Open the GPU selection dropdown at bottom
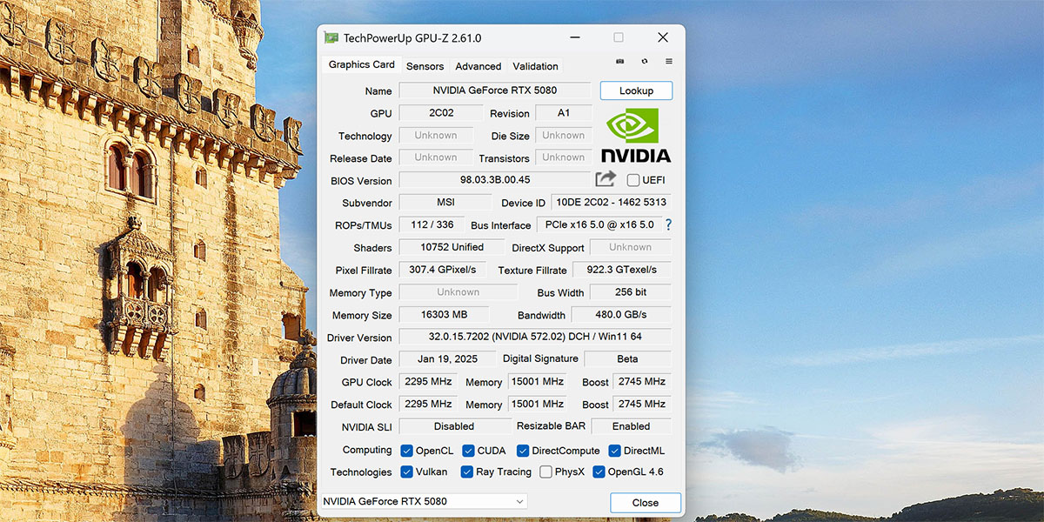 [423, 501]
